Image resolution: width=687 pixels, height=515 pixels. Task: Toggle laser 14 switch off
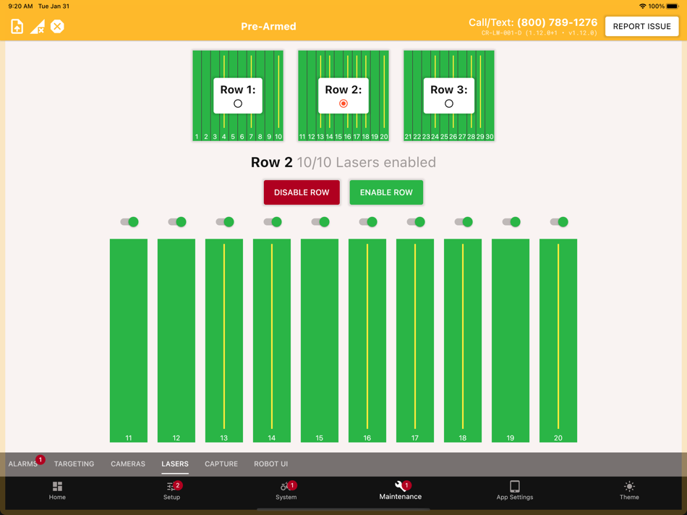pyautogui.click(x=273, y=222)
